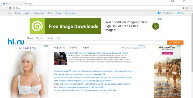The height and width of the screenshot is (98, 193).
Task: Open headline Британский банк отказался обслуживание RT
Action: (x=80, y=74)
